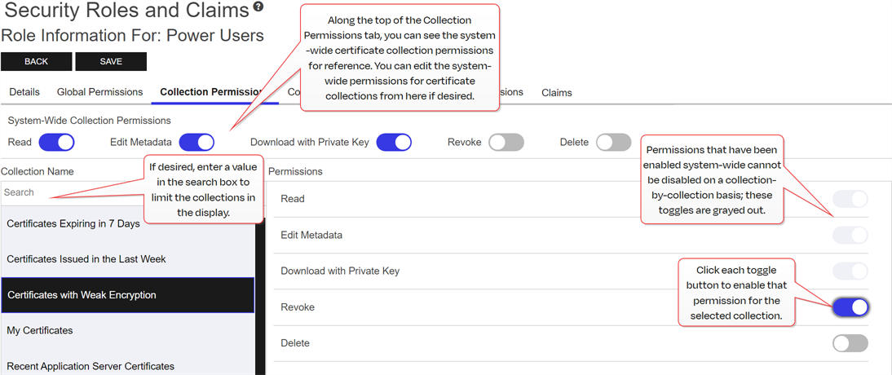The width and height of the screenshot is (892, 375).
Task: Enable the system-wide Delete toggle
Action: 613,143
